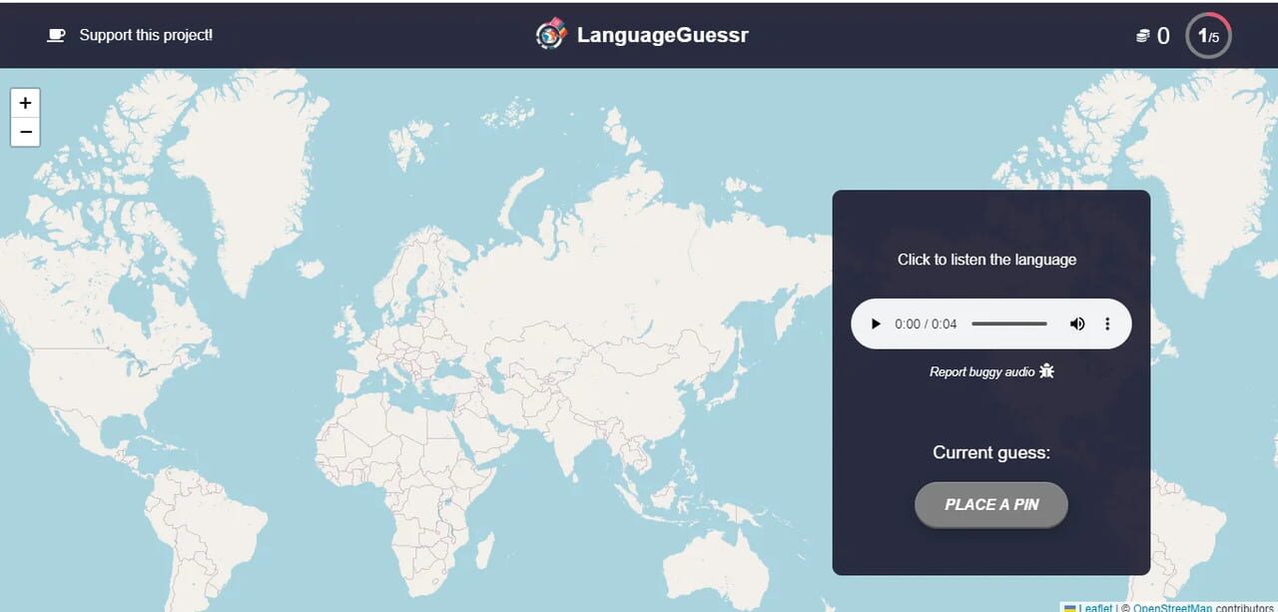Play the language audio sample
This screenshot has width=1278, height=612.
(x=876, y=323)
